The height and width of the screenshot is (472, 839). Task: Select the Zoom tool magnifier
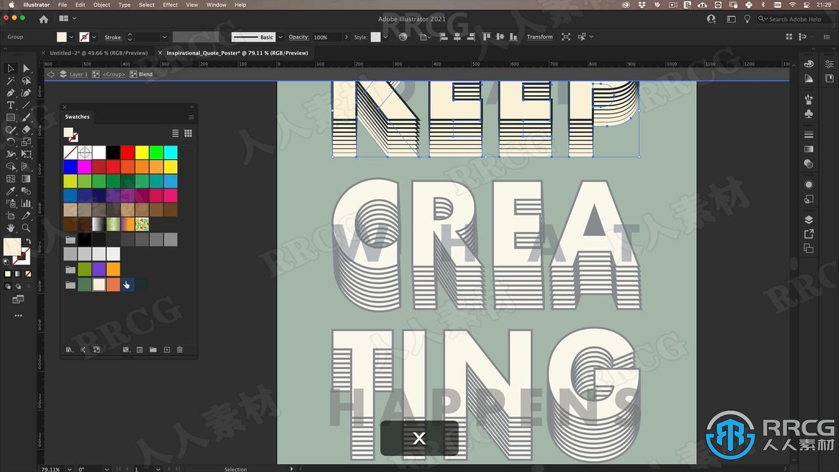click(x=26, y=227)
